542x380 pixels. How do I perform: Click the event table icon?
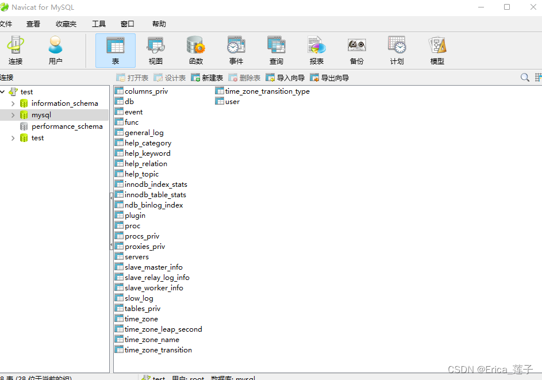(x=119, y=112)
